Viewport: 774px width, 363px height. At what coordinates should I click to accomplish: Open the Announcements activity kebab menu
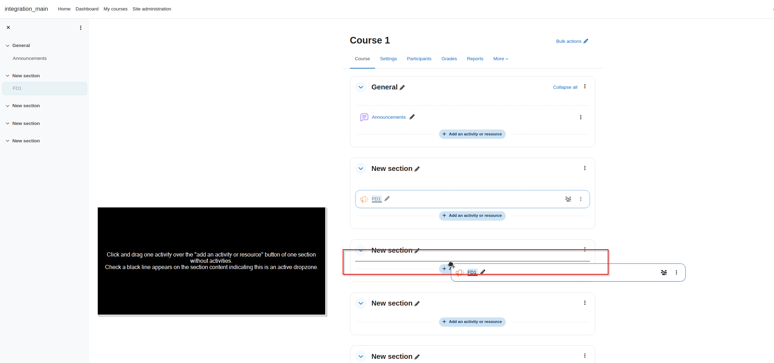(581, 117)
